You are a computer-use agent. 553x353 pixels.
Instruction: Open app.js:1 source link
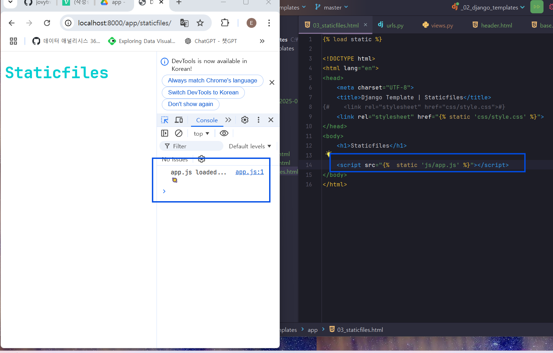coord(249,172)
